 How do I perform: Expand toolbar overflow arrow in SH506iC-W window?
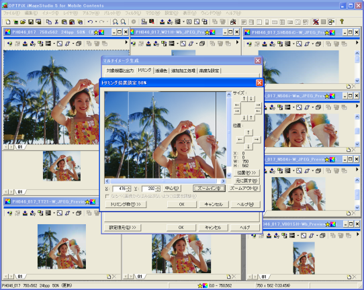click(x=357, y=43)
